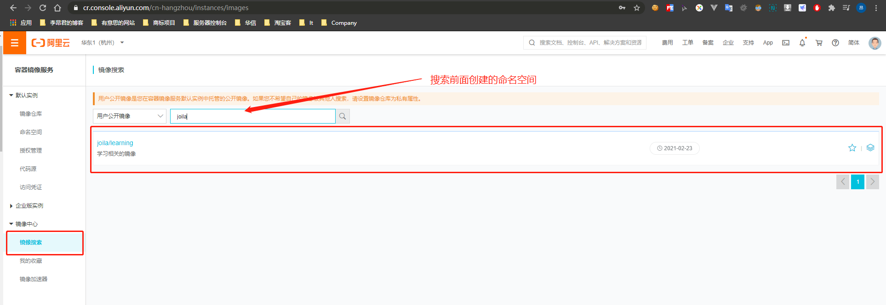Click the layers icon for joila/learning

[870, 148]
